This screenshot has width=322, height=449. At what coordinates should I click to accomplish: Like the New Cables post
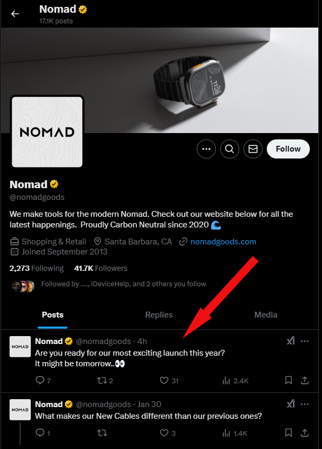point(164,433)
